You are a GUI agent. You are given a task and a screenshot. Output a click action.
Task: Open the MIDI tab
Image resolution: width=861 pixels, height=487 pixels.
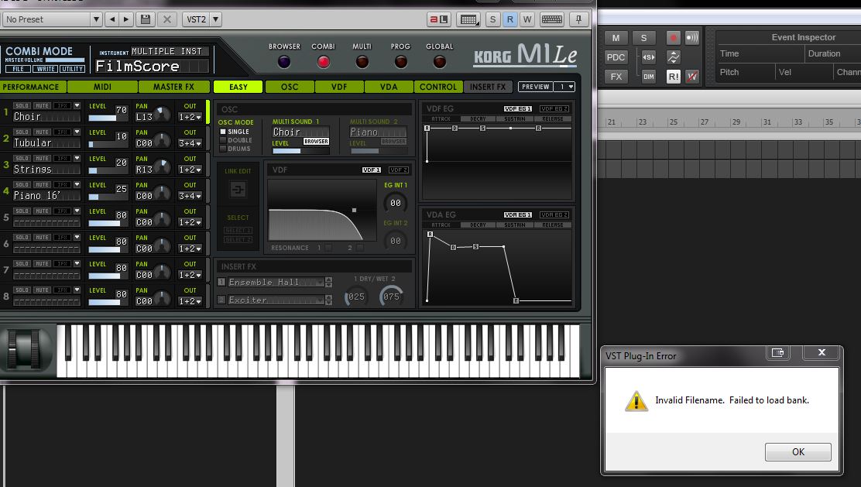103,87
